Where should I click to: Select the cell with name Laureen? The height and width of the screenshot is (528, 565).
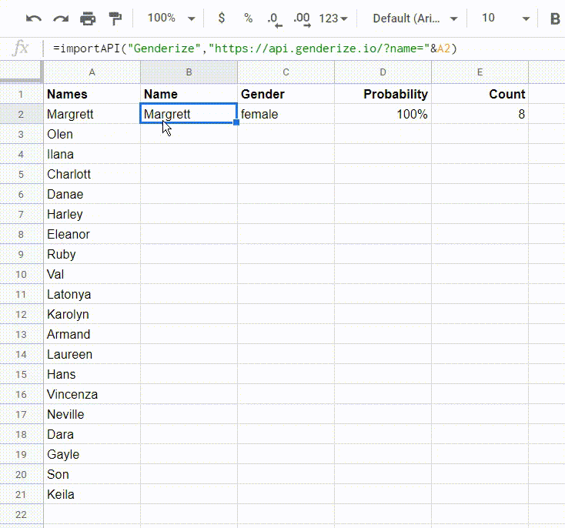92,354
